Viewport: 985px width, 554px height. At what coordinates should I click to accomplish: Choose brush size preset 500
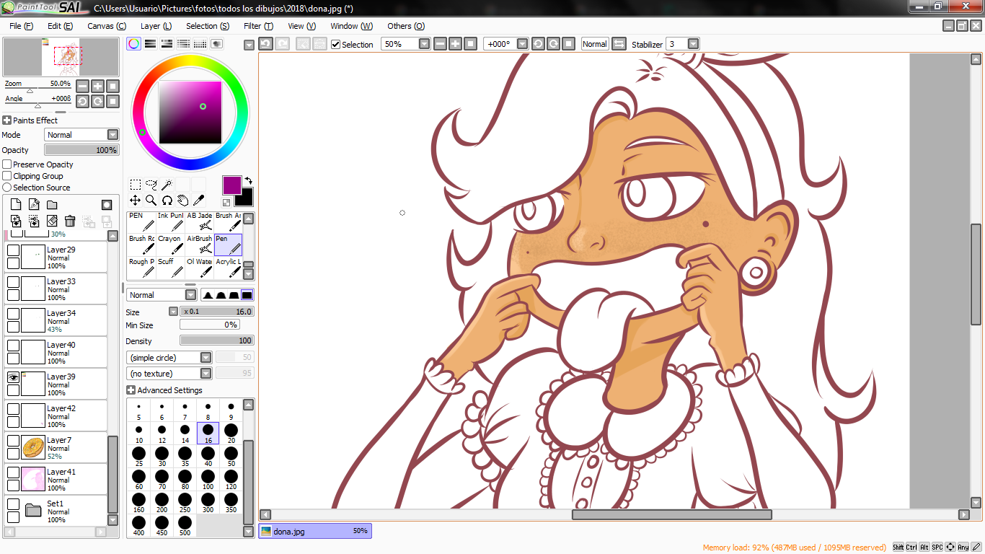pos(185,526)
